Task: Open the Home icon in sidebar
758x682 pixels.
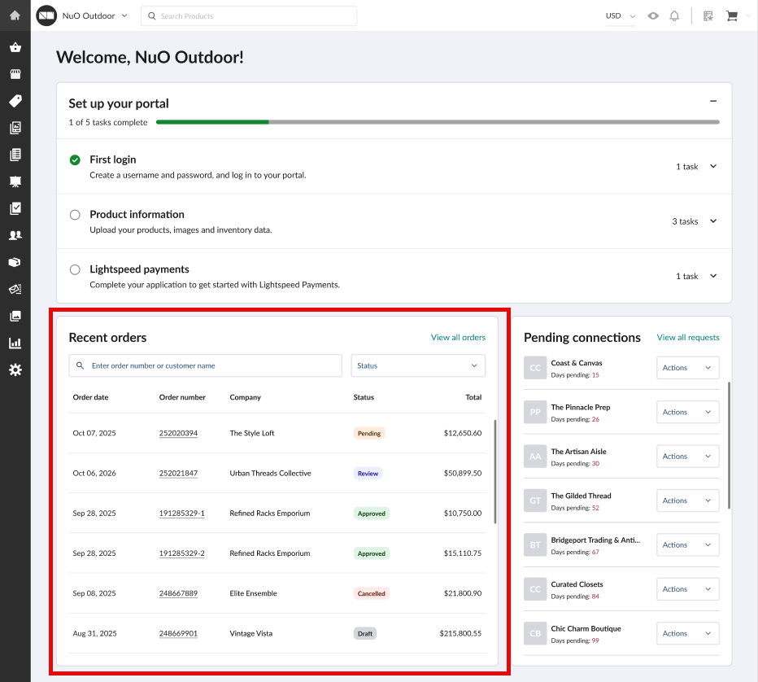Action: coord(15,15)
